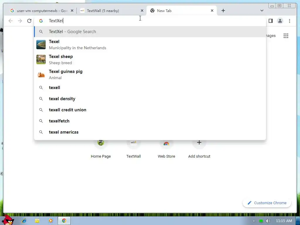This screenshot has width=300, height=225.
Task: Open the TextWall shortcut
Action: tap(134, 149)
